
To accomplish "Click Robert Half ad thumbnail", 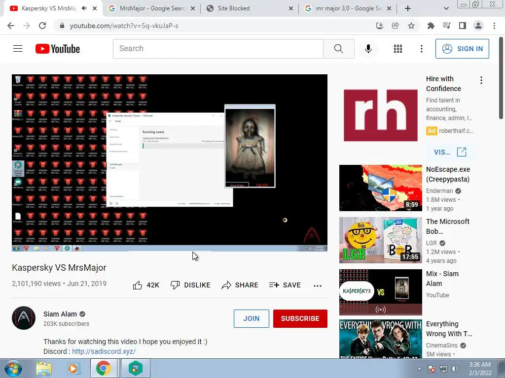I will pyautogui.click(x=381, y=116).
